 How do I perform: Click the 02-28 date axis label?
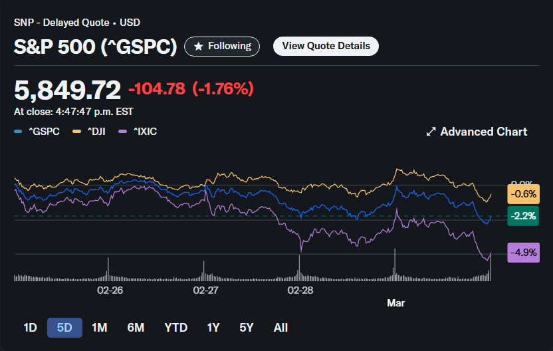coord(300,291)
